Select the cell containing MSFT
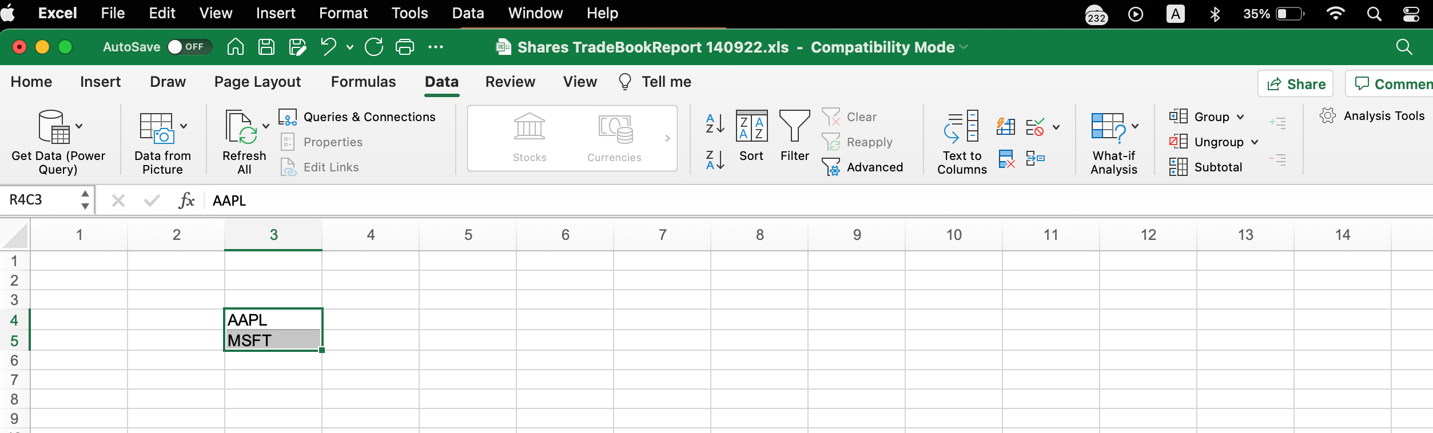The width and height of the screenshot is (1433, 433). [x=273, y=340]
